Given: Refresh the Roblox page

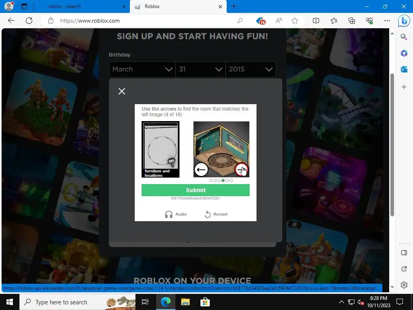Looking at the screenshot, I should (x=29, y=21).
